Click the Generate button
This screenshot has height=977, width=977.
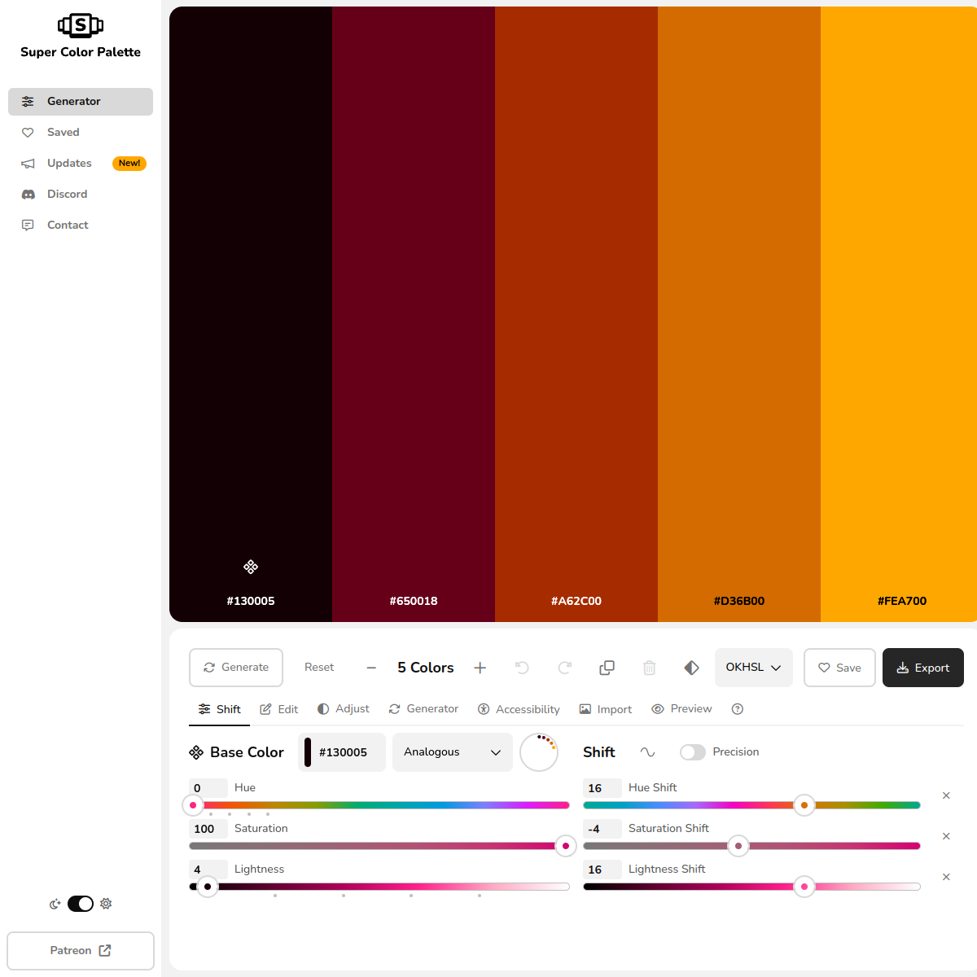click(236, 668)
